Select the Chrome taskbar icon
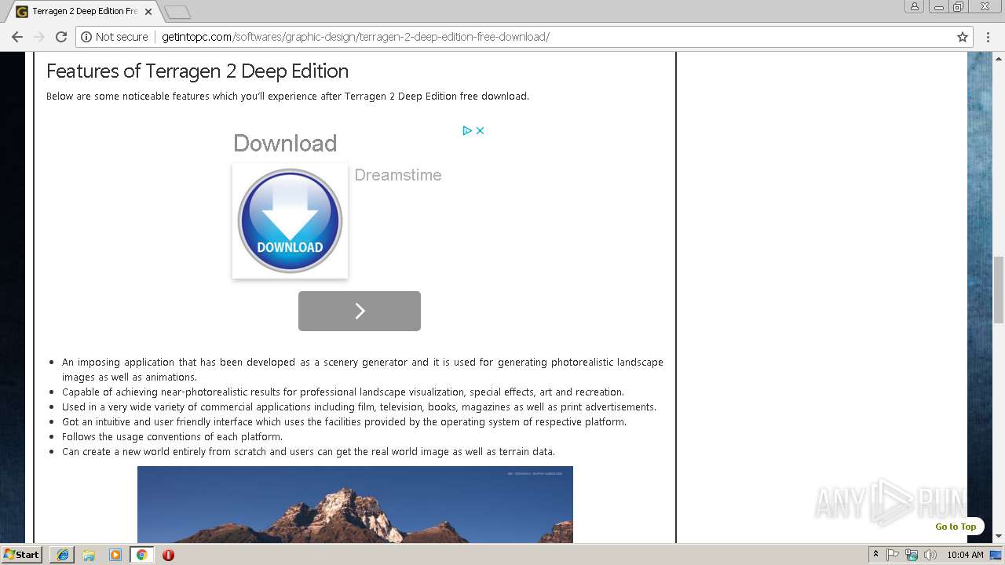The width and height of the screenshot is (1005, 565). coord(141,555)
